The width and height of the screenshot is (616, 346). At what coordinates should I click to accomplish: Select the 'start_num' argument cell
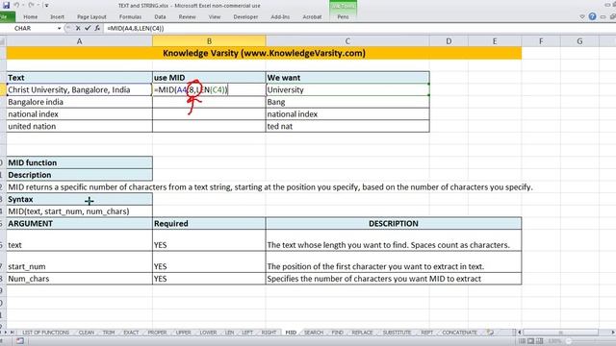pyautogui.click(x=79, y=262)
